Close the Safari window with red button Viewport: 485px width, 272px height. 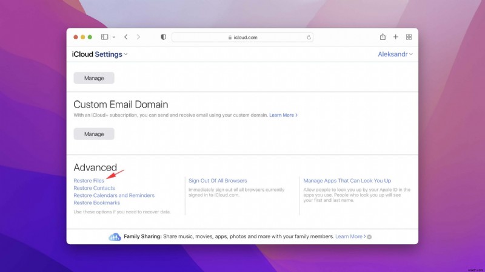point(75,37)
